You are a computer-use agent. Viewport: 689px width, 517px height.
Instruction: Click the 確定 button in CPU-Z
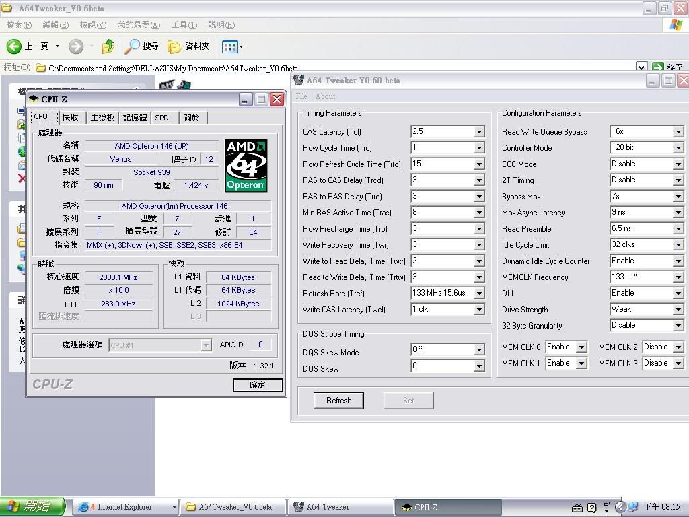click(258, 385)
